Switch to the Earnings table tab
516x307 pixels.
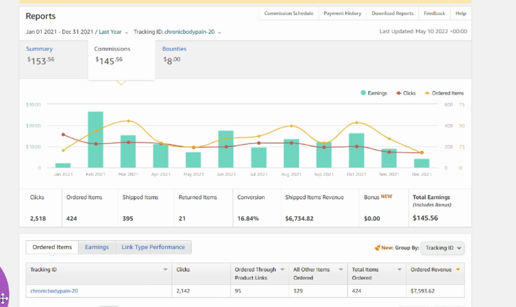(97, 247)
